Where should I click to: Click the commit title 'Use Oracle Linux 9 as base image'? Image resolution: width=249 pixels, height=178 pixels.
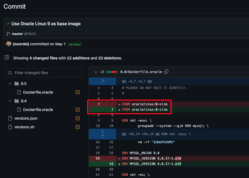(46, 24)
